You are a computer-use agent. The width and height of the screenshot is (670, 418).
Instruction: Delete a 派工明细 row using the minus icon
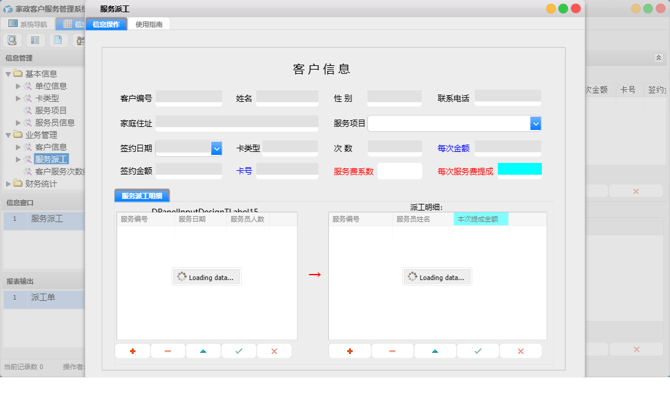point(392,350)
